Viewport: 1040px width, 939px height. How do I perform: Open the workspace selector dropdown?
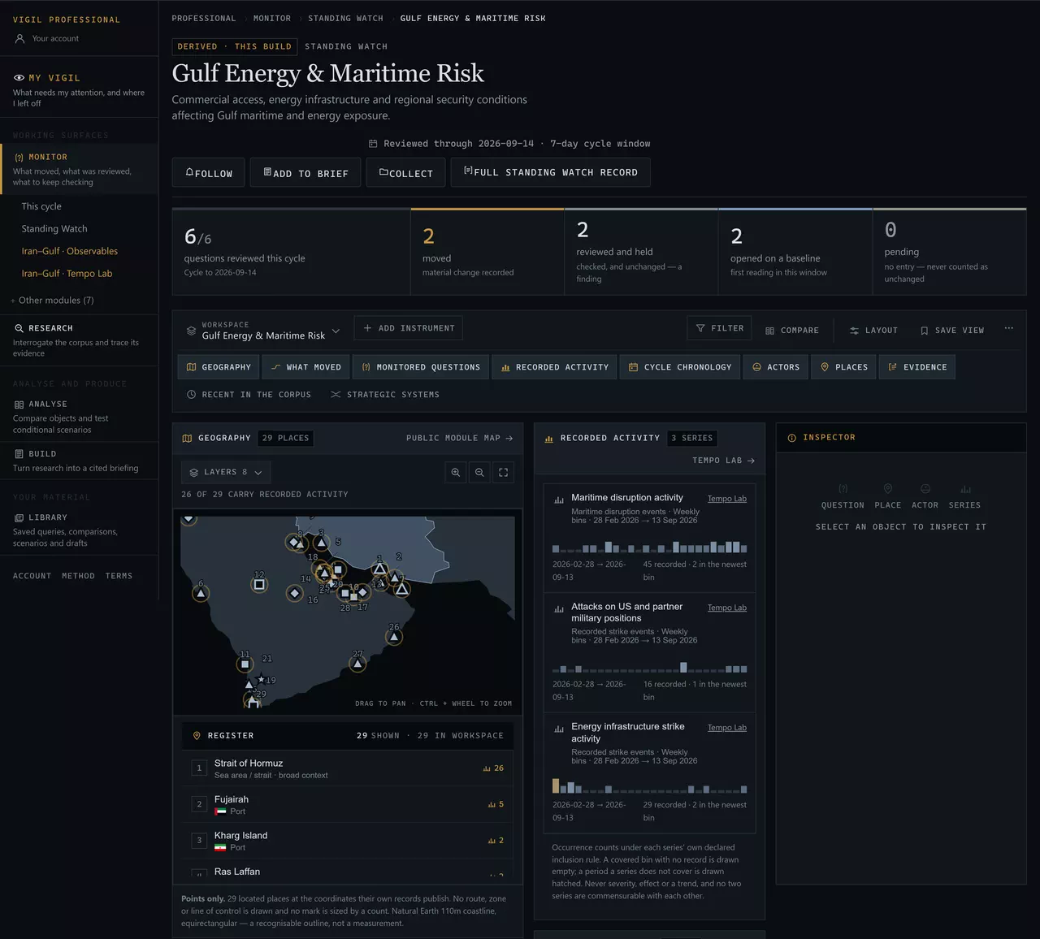pyautogui.click(x=263, y=331)
